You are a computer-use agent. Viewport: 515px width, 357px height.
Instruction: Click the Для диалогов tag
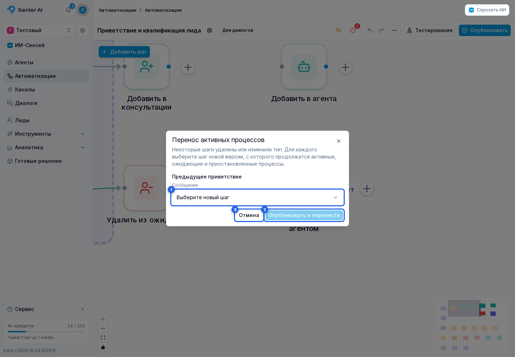click(x=237, y=30)
